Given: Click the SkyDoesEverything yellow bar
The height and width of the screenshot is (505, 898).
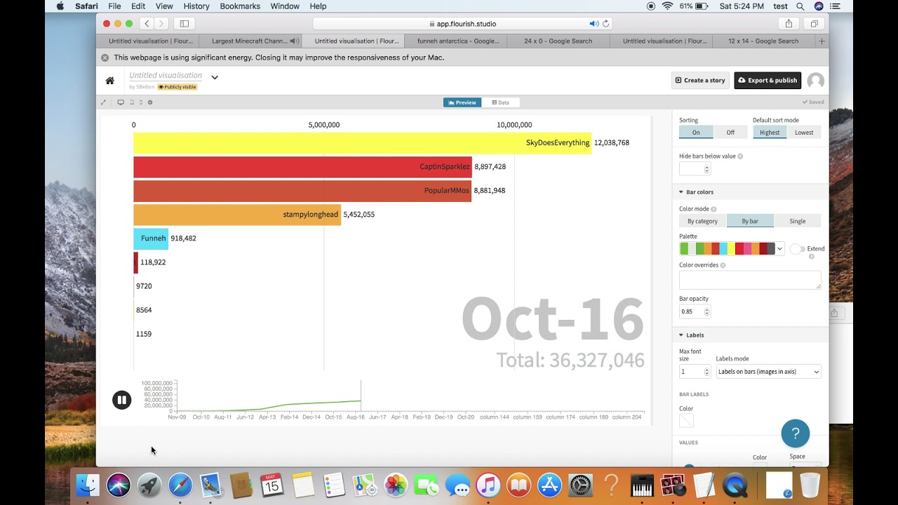Looking at the screenshot, I should pos(363,142).
